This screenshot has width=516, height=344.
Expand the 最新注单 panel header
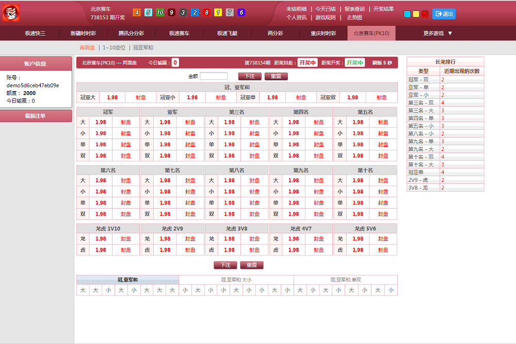coord(36,116)
